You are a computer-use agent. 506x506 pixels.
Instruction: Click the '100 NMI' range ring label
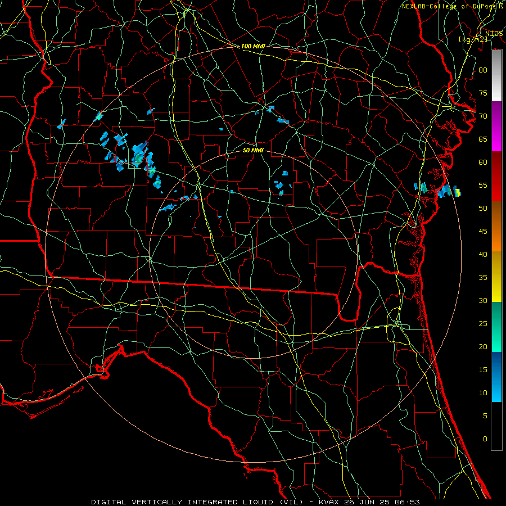[254, 46]
